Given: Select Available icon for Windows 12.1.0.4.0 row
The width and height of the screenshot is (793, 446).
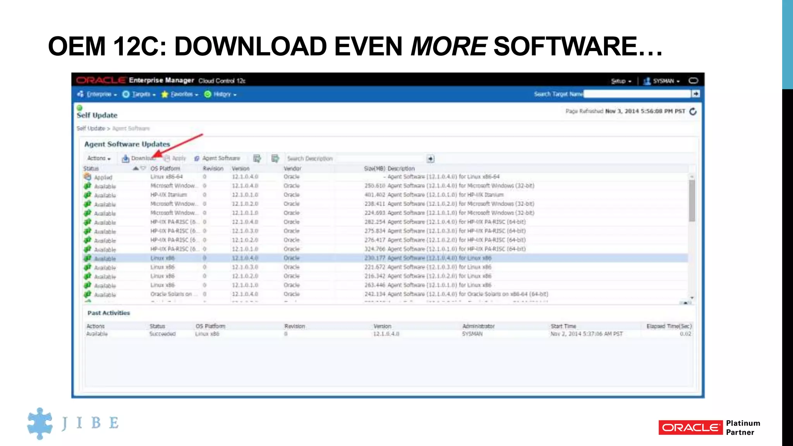Looking at the screenshot, I should coord(88,186).
